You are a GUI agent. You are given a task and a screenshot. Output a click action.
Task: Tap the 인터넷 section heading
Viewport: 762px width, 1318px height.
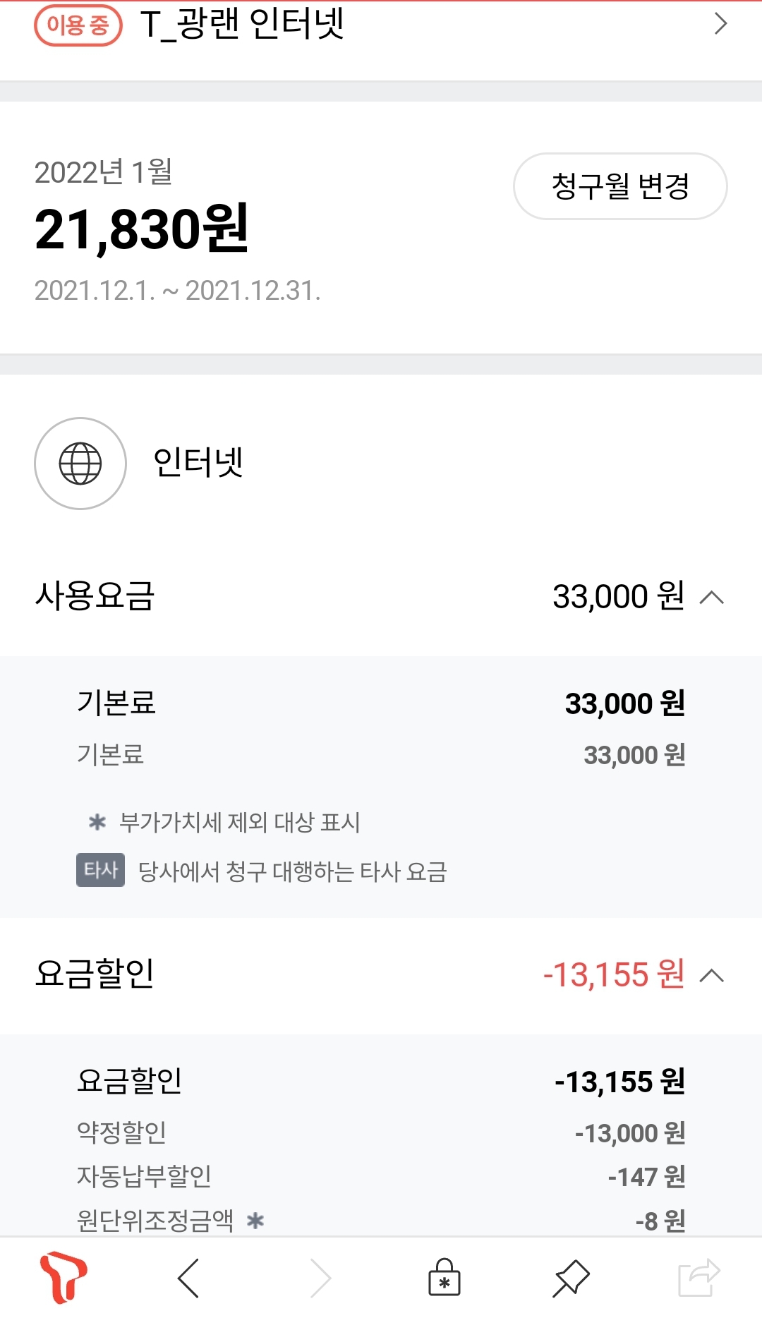coord(198,464)
